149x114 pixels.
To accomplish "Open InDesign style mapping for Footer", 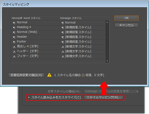I will [82, 42].
